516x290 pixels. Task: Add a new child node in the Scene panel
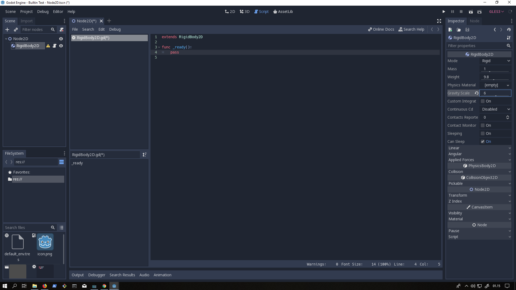7,30
